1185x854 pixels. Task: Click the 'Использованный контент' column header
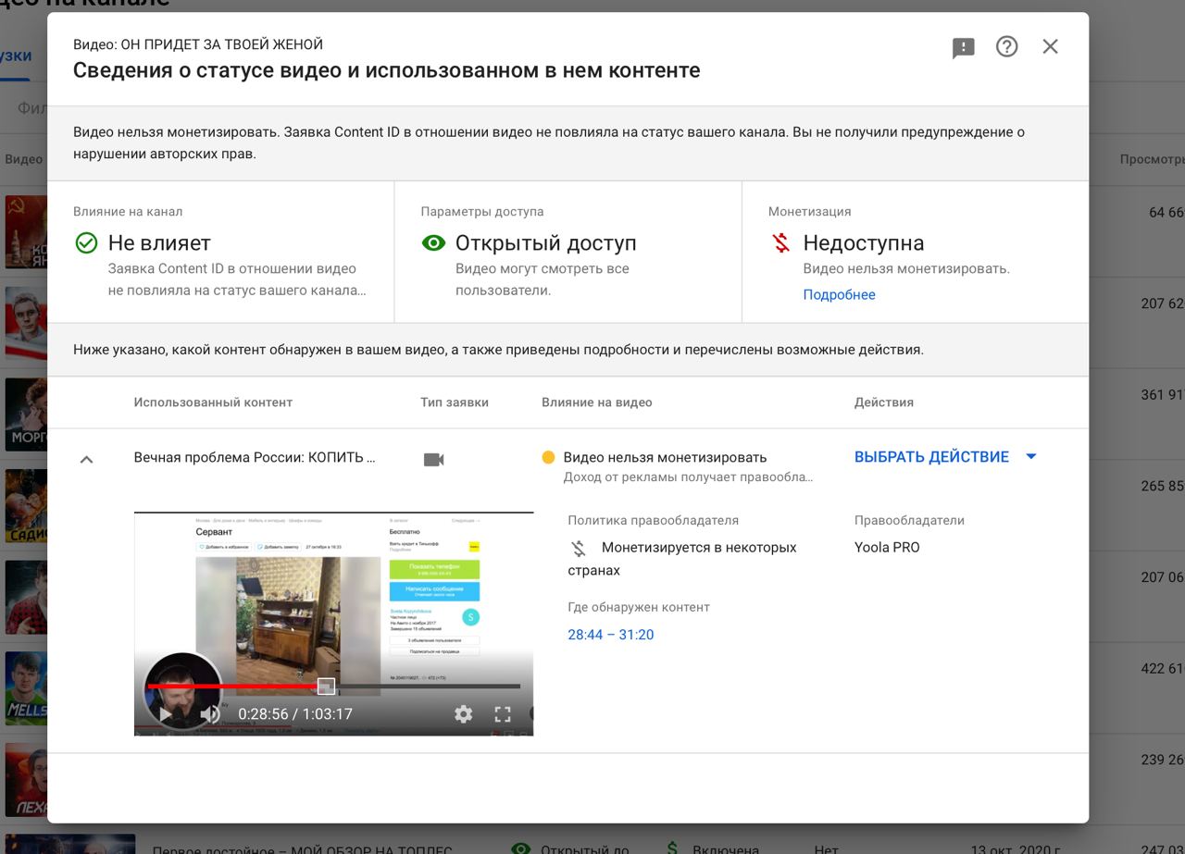tap(213, 402)
